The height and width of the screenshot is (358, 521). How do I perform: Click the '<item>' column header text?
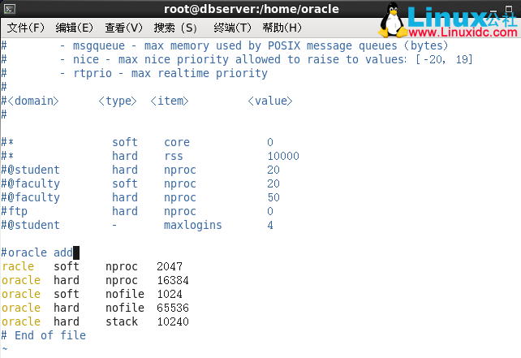point(170,101)
